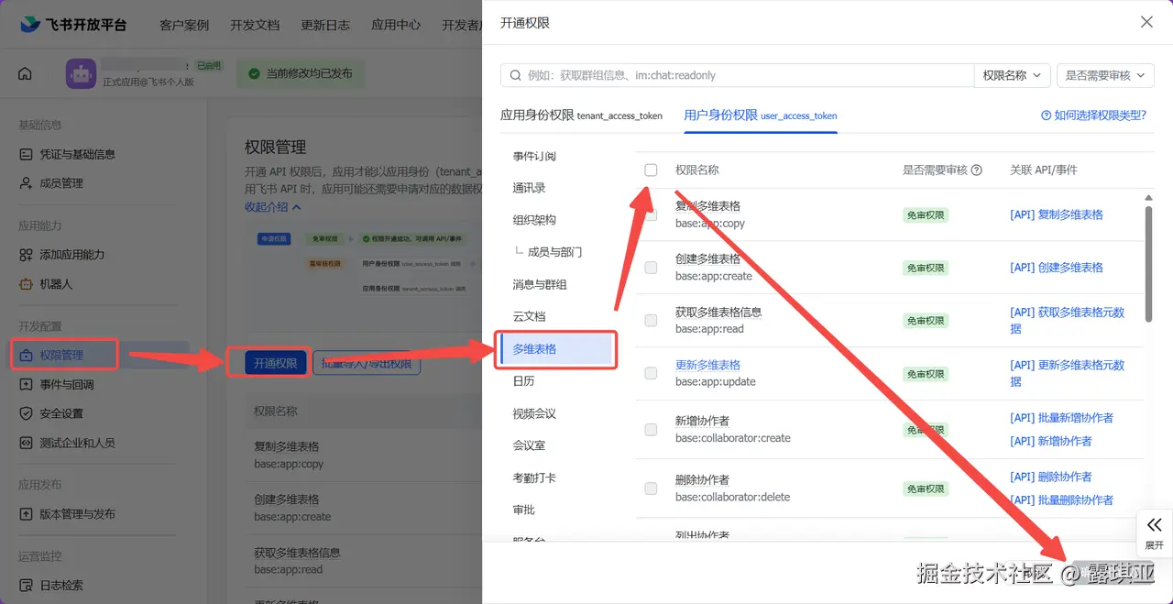1173x604 pixels.
Task: Click the robot app avatar icon
Action: tap(81, 74)
